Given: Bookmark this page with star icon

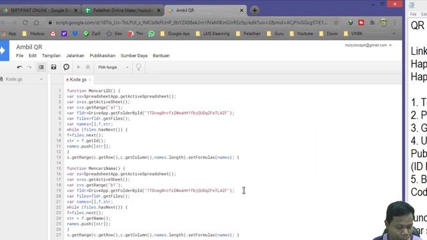Looking at the screenshot, I should click(336, 23).
